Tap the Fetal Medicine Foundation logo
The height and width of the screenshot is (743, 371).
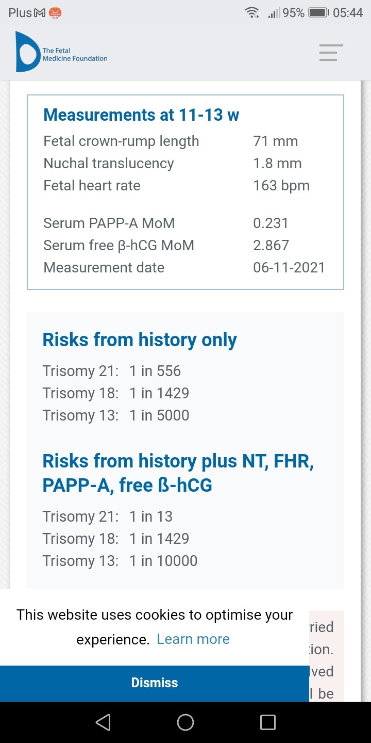click(61, 52)
